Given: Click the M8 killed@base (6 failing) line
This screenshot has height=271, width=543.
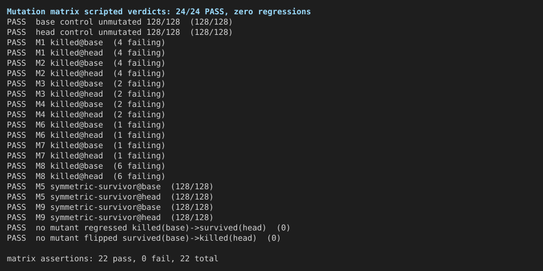Looking at the screenshot, I should coord(86,166).
